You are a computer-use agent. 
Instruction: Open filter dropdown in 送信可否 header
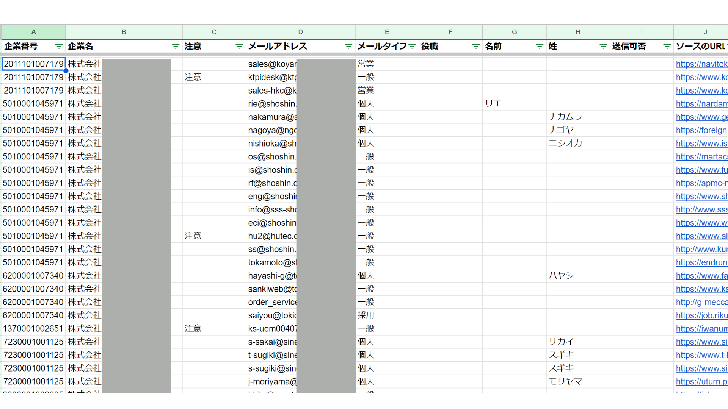(667, 47)
